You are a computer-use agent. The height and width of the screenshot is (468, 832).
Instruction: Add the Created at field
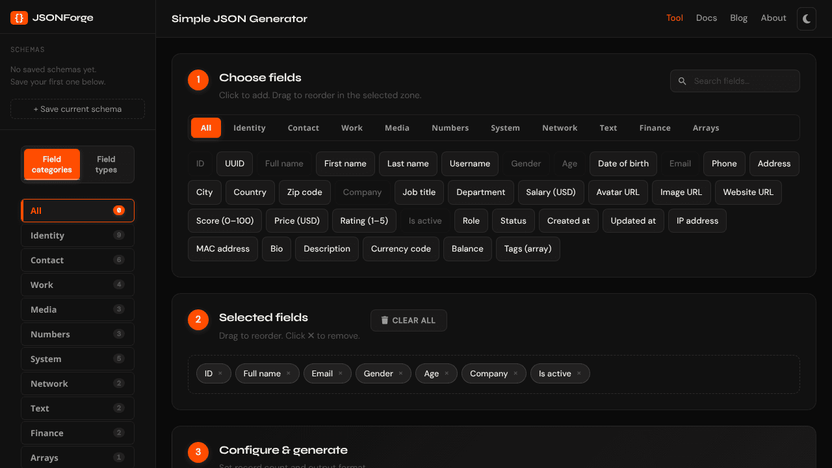(569, 221)
